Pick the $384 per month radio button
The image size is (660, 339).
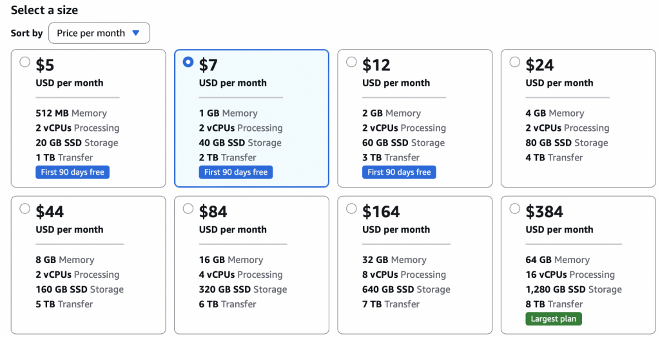tap(514, 208)
